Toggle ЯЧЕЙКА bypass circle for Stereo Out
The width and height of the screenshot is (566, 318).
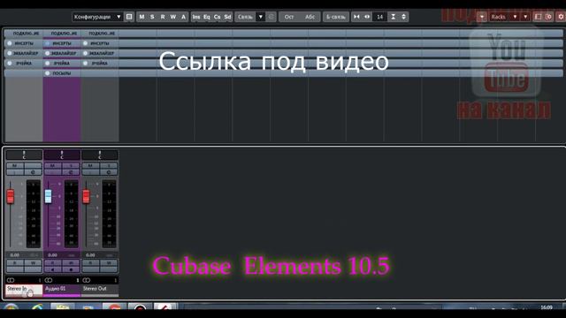coord(85,63)
